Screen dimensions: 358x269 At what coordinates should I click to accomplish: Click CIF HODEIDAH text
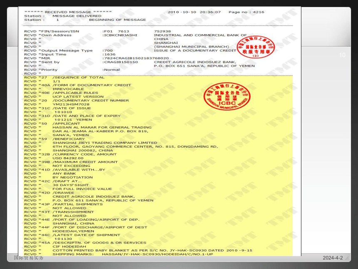tap(70, 246)
